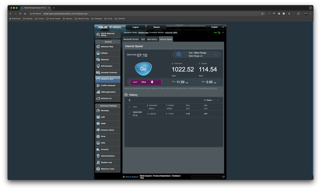Open a new browser tab
Image resolution: width=321 pixels, height=190 pixels.
(x=54, y=8)
